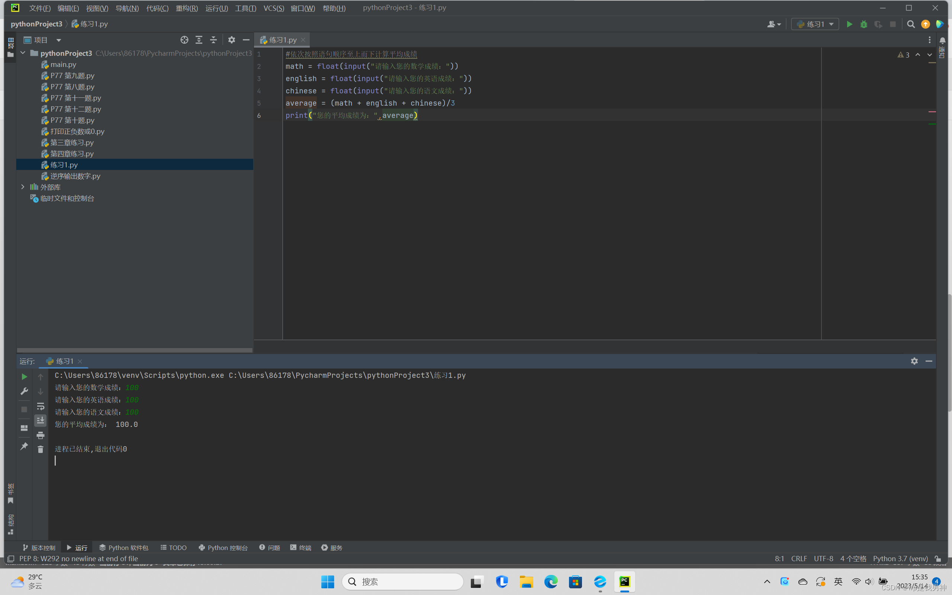Rerun 练习1 from the run panel

click(x=24, y=377)
